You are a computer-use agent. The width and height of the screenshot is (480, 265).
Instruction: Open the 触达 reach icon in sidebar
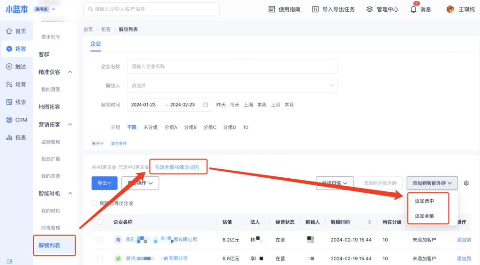point(9,67)
